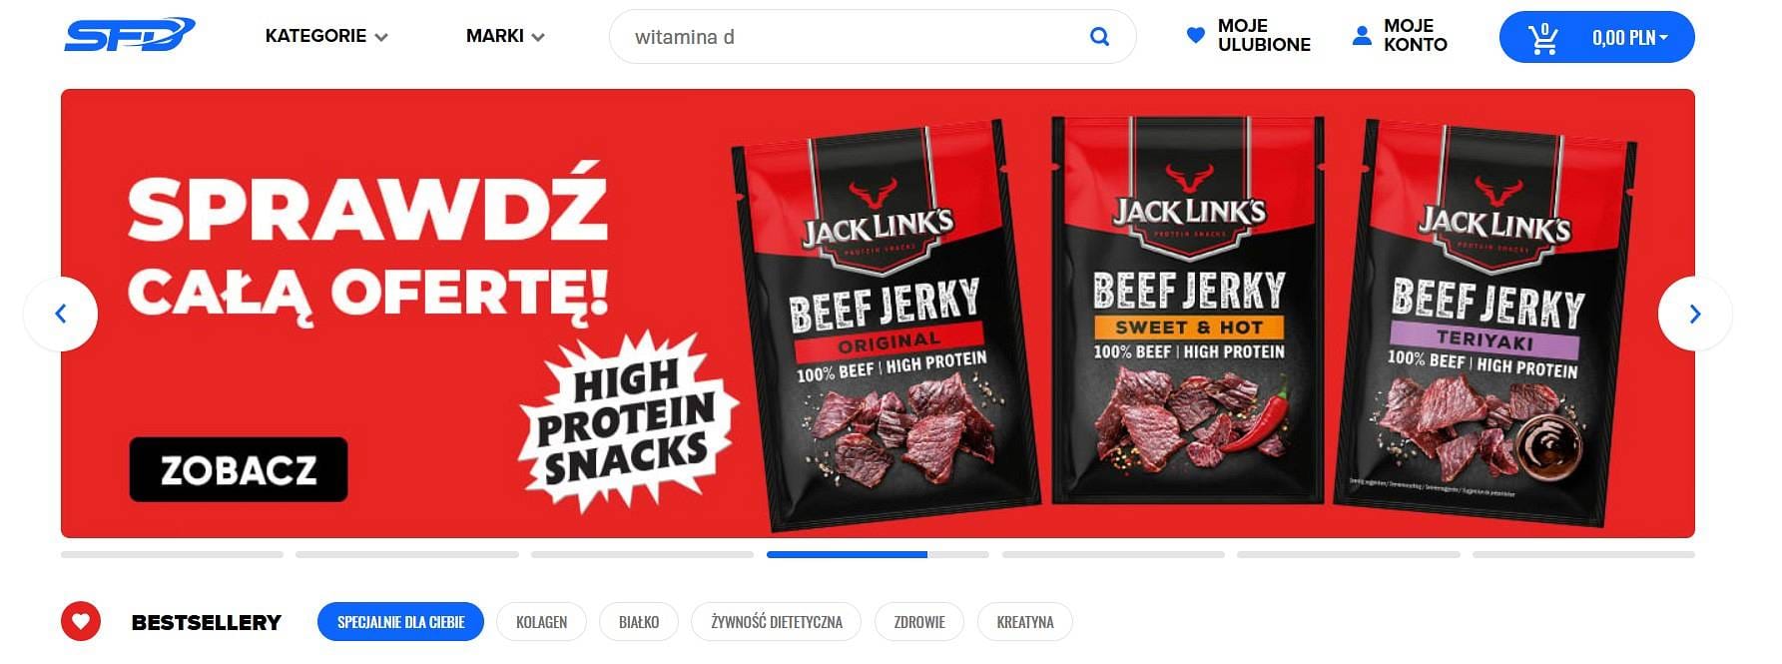Advance to next banner slide arrow

click(x=1694, y=314)
